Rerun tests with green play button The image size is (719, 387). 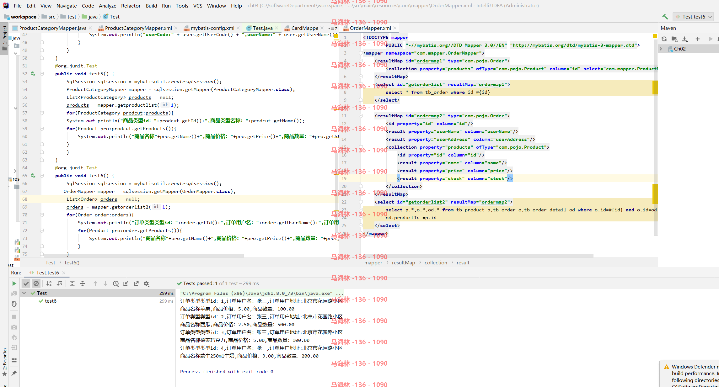coord(14,284)
